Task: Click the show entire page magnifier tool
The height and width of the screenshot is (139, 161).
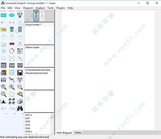Action: [x=4, y=94]
